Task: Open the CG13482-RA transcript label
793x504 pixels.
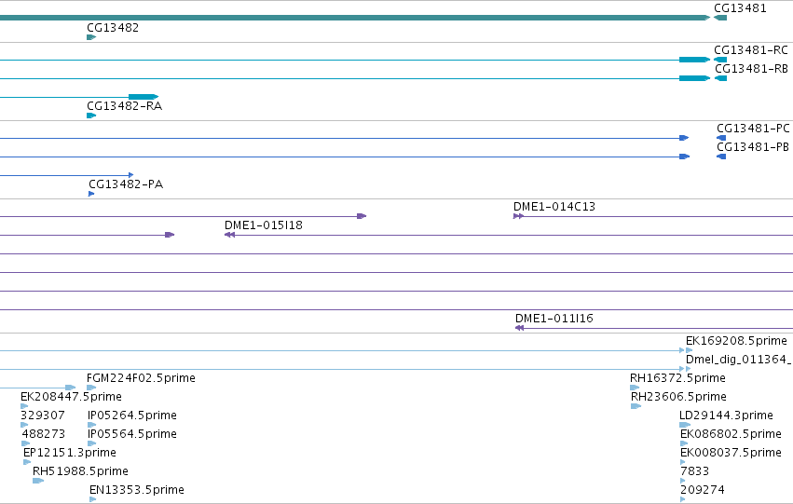Action: click(x=125, y=106)
